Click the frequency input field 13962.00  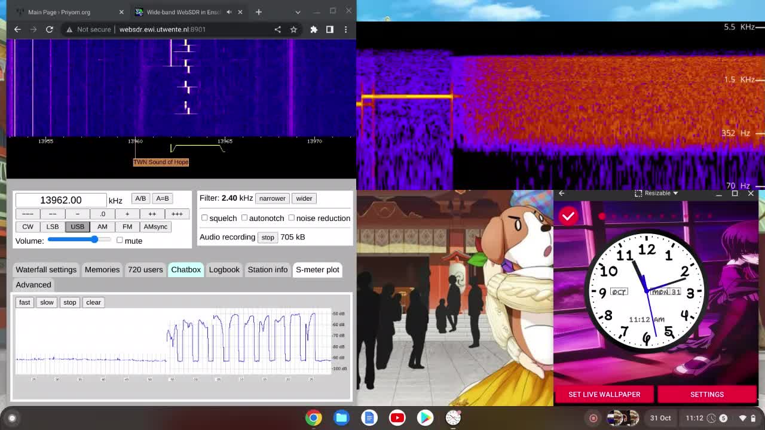coord(61,200)
